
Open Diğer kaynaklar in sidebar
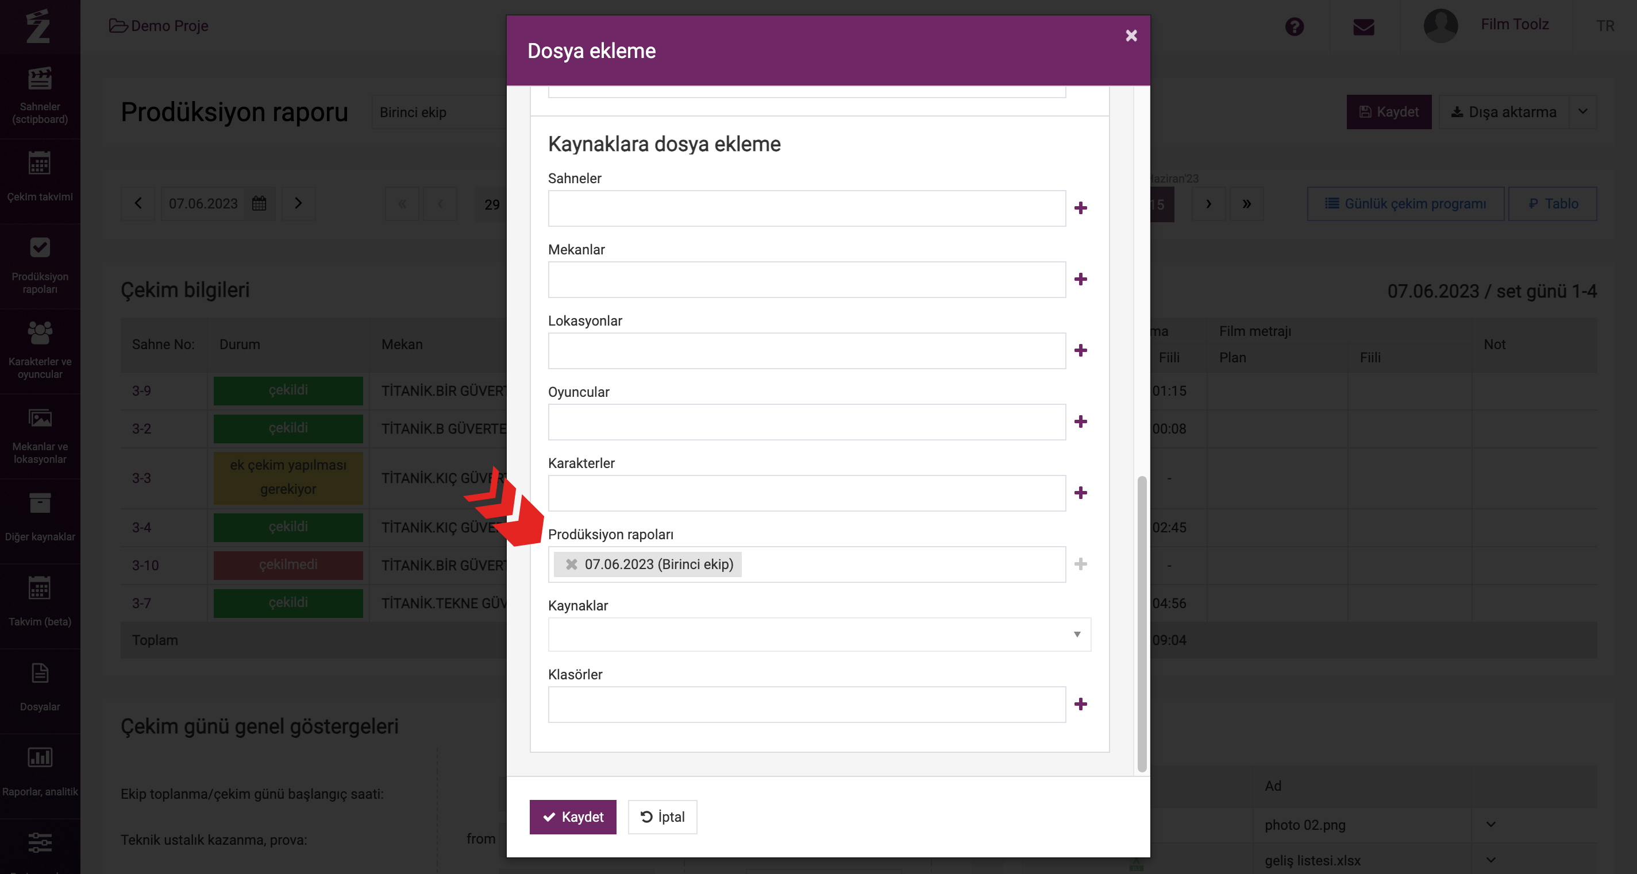[x=40, y=521]
